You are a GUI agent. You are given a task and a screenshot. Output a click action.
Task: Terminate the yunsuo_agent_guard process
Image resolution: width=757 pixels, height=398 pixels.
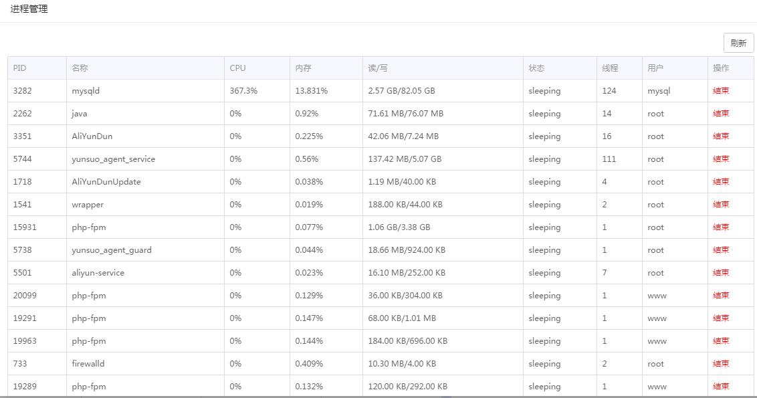tap(721, 250)
